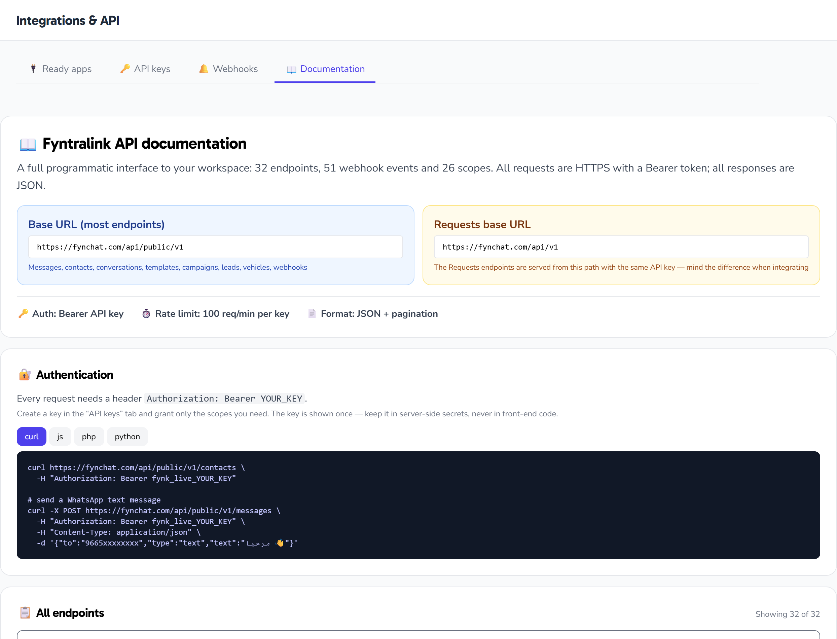Click the Base URL (most endpoints) heading

coord(97,224)
